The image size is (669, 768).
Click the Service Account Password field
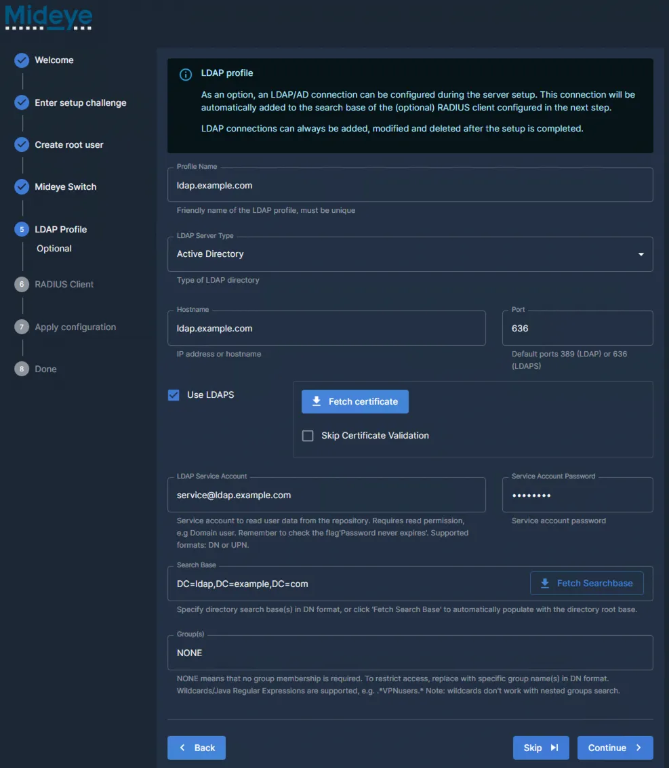[577, 495]
